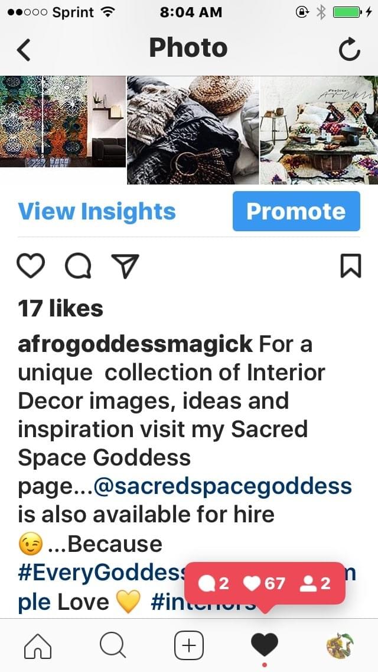Tap the colorful tapestry photo panel
This screenshot has height=672, width=378.
(63, 122)
